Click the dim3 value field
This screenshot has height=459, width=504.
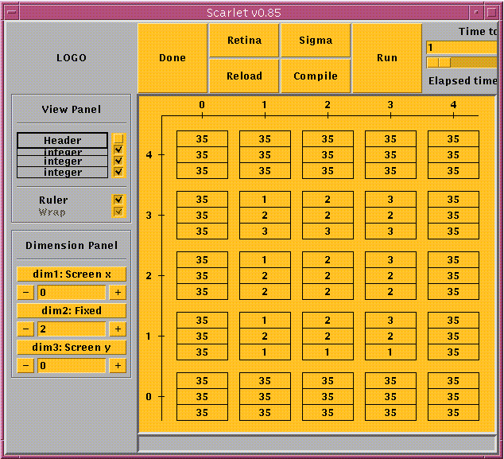72,366
